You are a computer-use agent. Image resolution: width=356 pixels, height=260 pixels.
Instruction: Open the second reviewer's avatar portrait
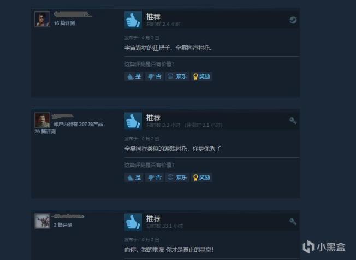coord(42,120)
